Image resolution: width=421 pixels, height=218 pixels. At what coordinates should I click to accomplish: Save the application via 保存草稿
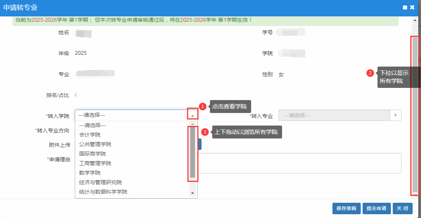coord(347,208)
